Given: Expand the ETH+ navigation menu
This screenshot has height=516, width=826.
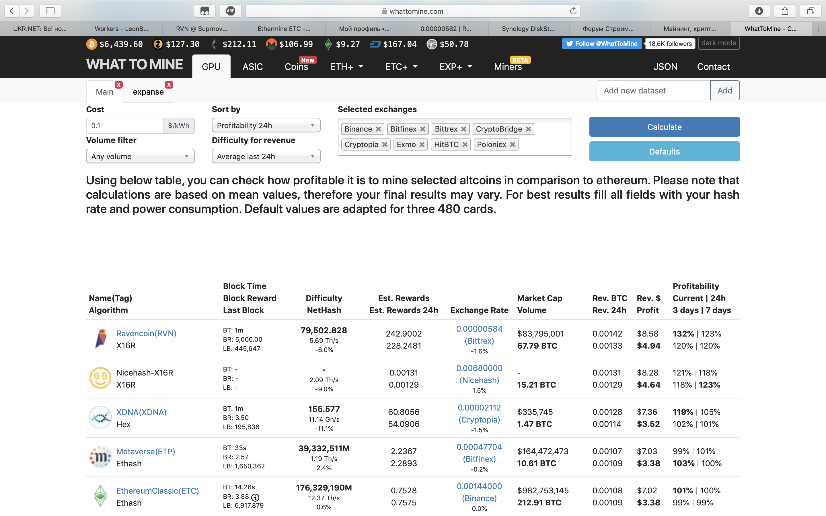Looking at the screenshot, I should (346, 67).
